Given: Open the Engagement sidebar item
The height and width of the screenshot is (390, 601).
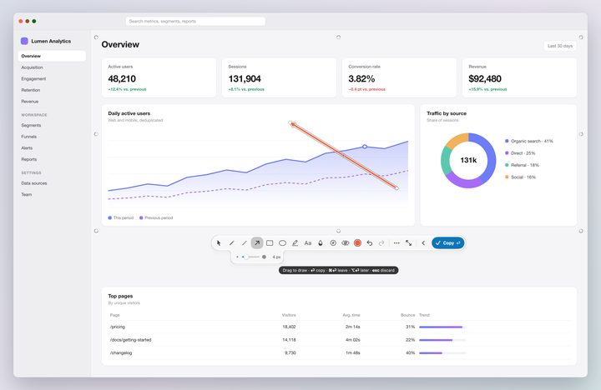Looking at the screenshot, I should [52, 79].
